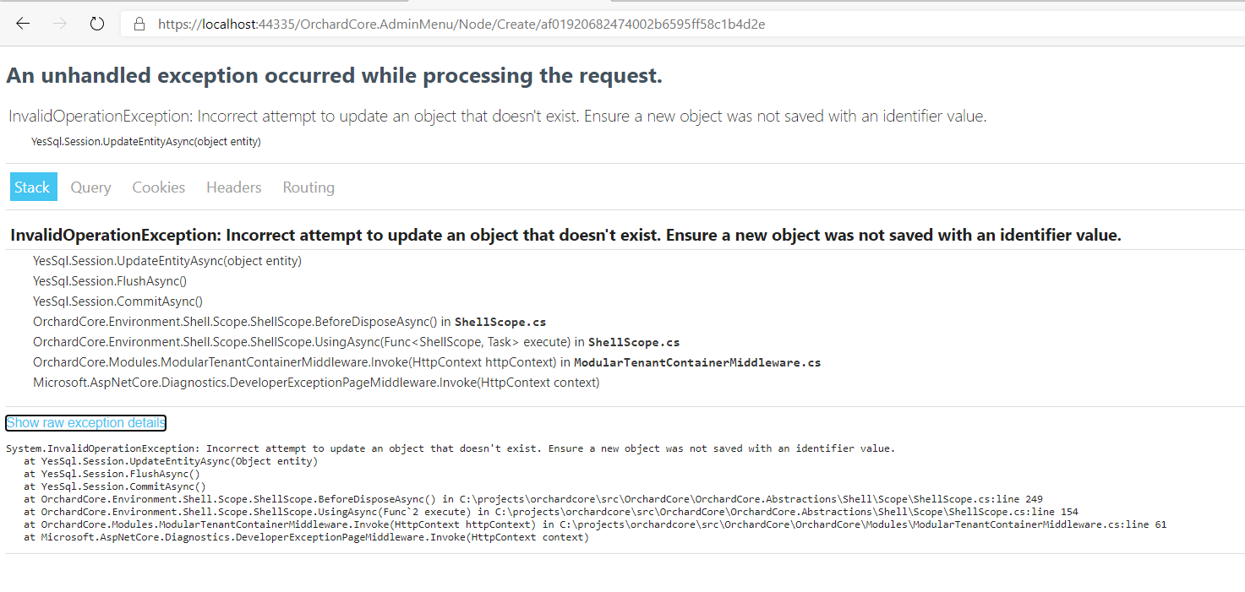Select the YesSql.Session.CommitAsync stack frame

coord(117,301)
